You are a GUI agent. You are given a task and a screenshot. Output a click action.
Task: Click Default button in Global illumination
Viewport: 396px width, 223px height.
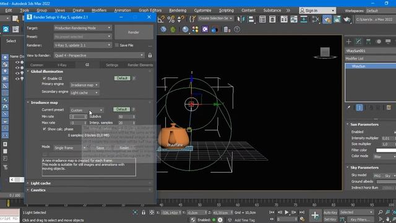pyautogui.click(x=123, y=78)
